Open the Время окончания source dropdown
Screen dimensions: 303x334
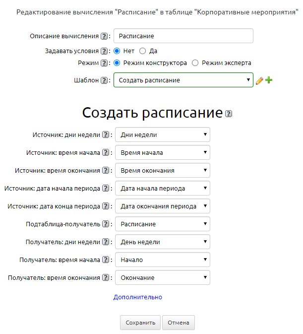163,170
